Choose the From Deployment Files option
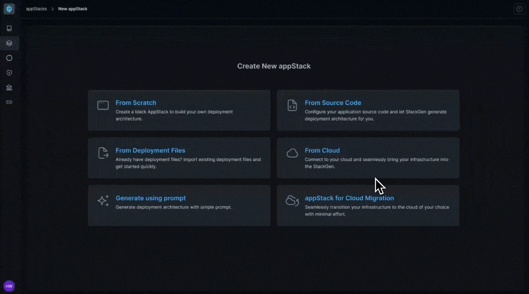Image resolution: width=529 pixels, height=294 pixels. pyautogui.click(x=150, y=150)
